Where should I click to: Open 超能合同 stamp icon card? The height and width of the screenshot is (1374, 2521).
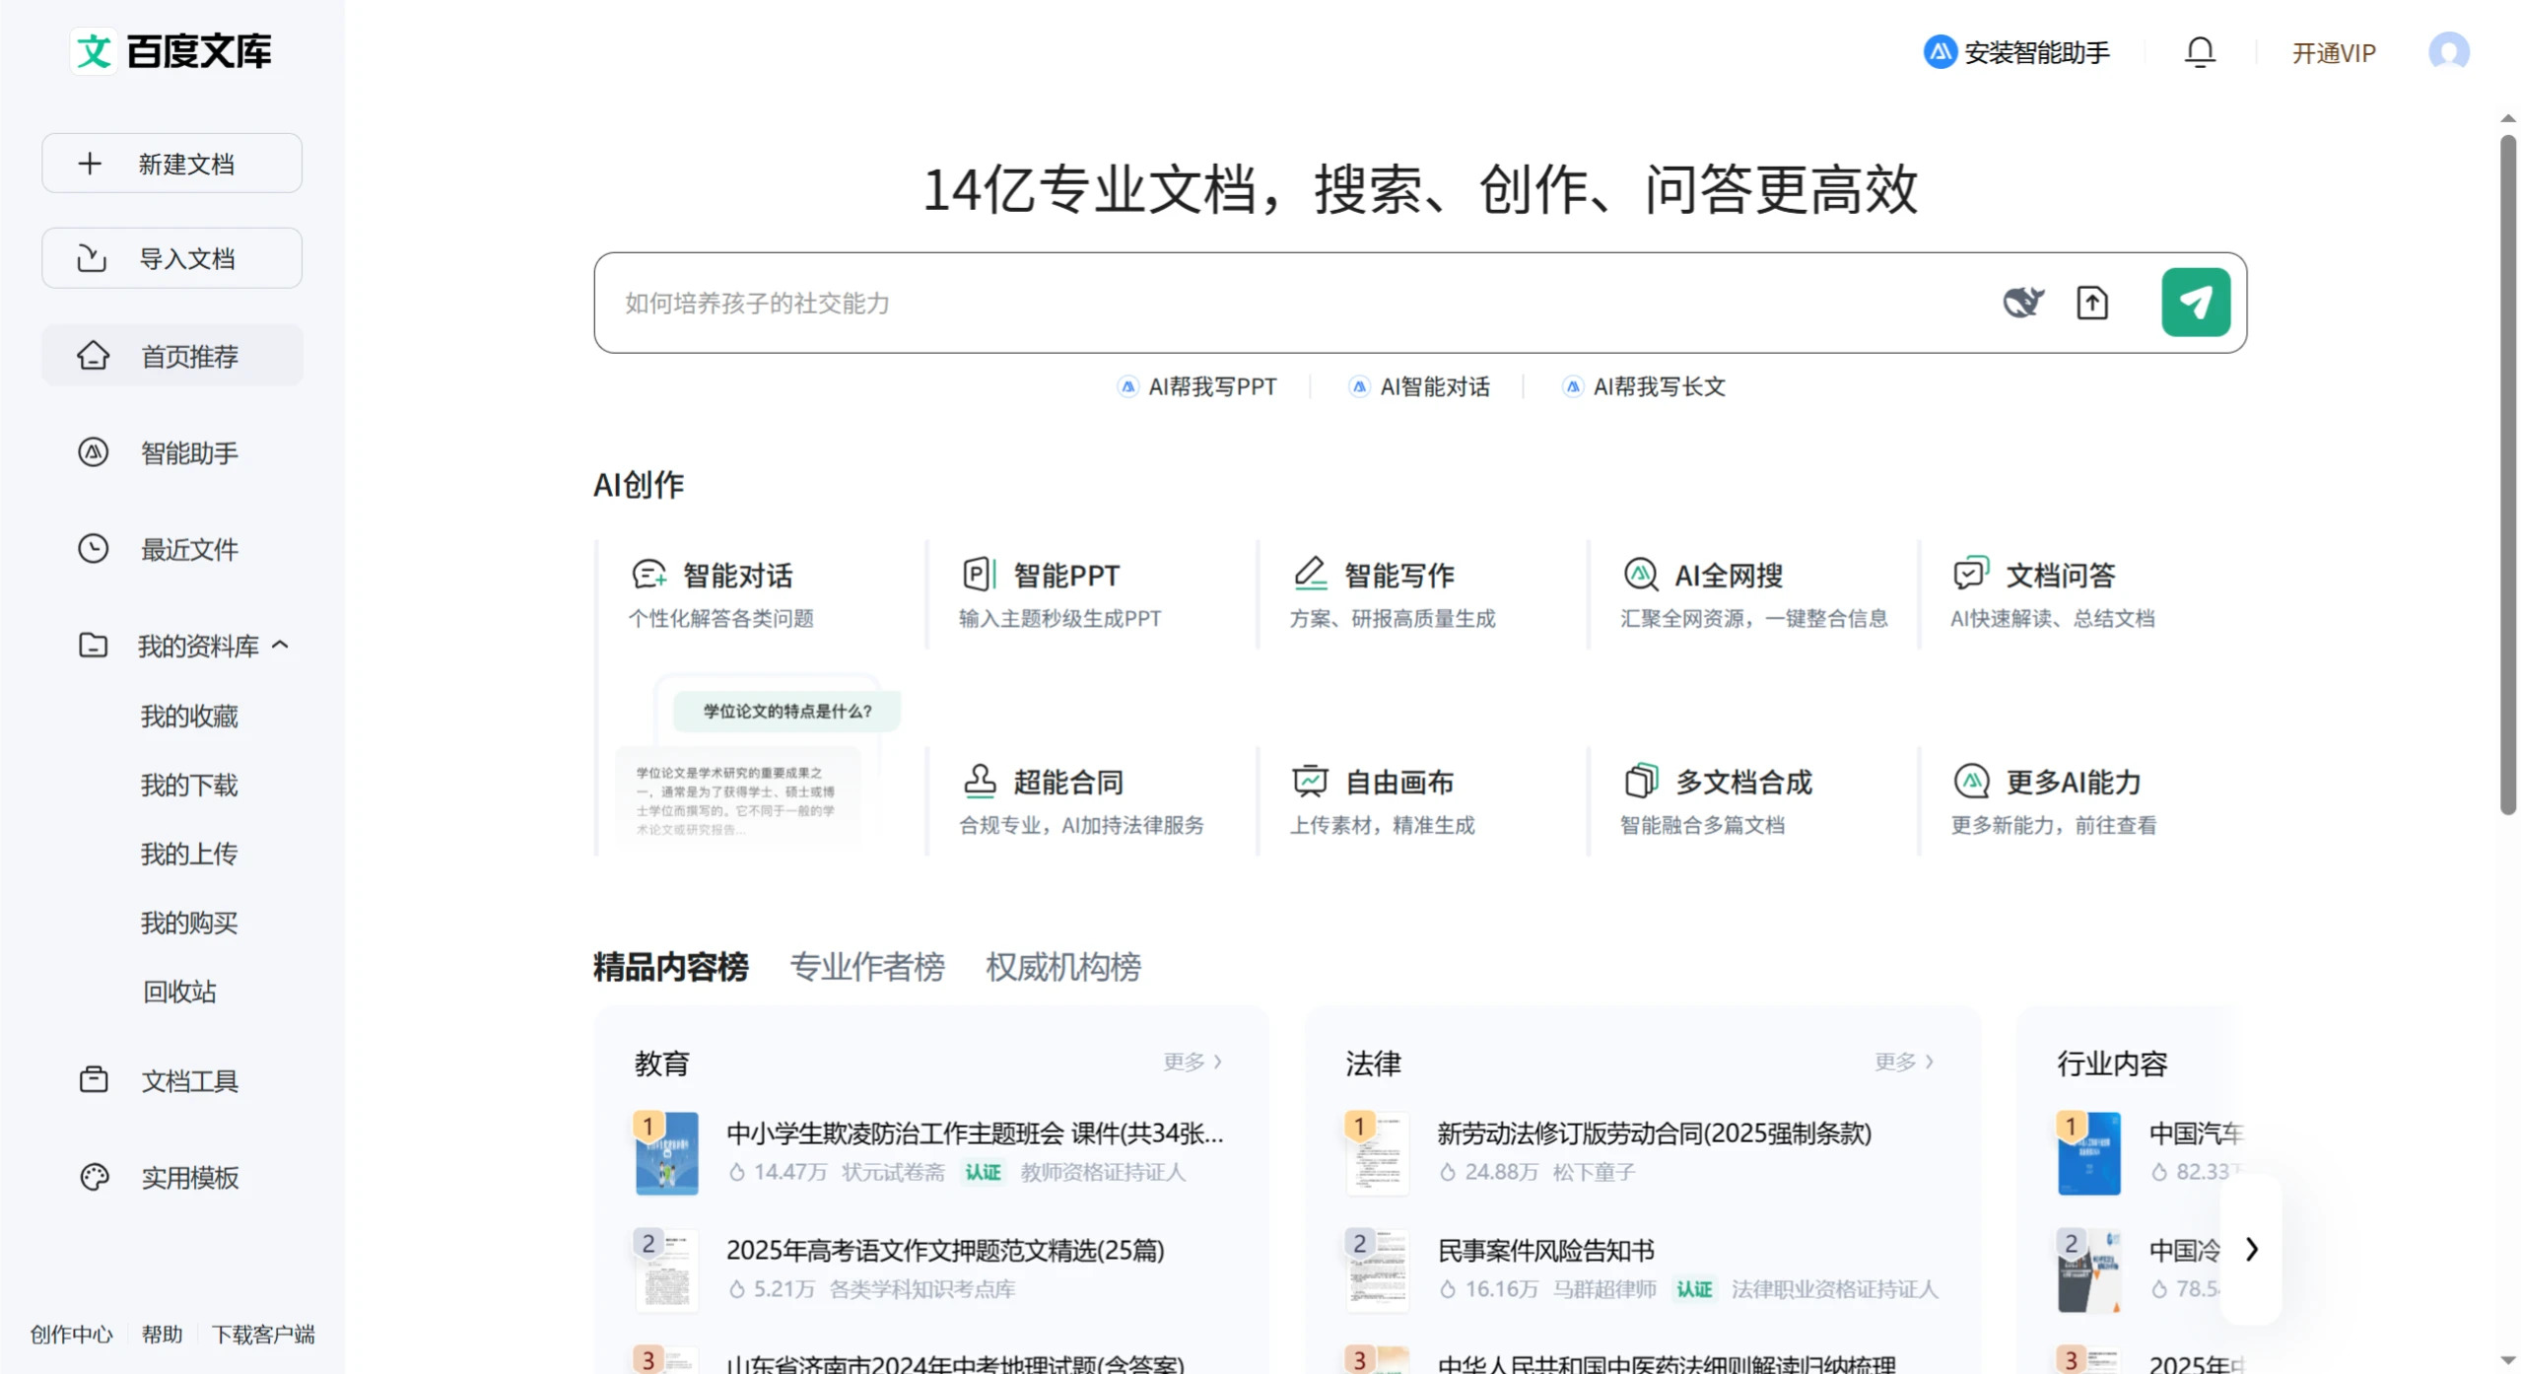979,782
